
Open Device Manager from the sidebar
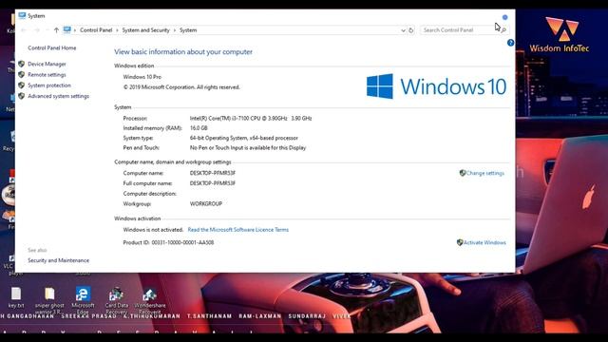[47, 64]
